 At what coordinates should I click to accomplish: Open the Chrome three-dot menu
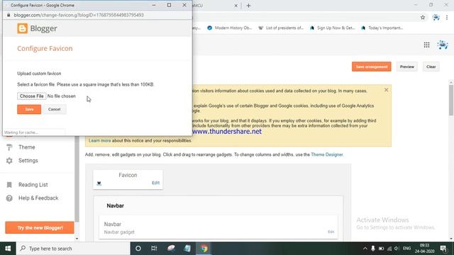[x=447, y=18]
